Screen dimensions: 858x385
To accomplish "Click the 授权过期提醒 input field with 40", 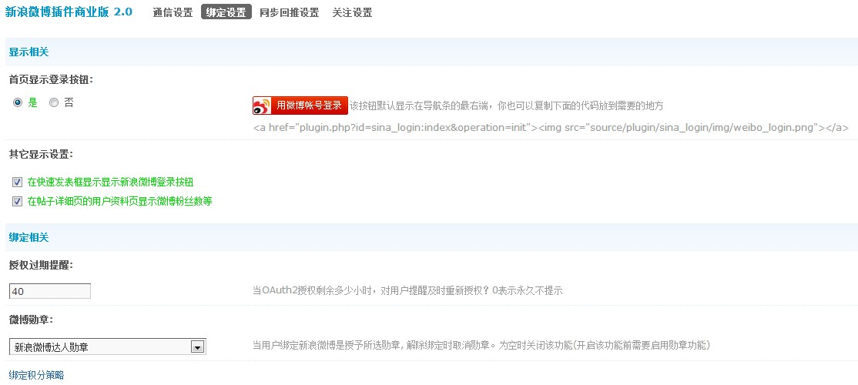I will tap(50, 292).
